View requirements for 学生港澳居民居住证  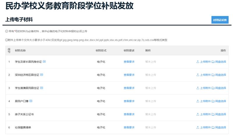tap(129, 88)
